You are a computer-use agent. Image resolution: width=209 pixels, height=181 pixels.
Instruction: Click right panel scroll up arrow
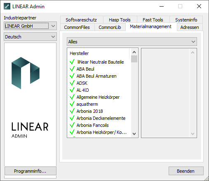tap(193, 52)
